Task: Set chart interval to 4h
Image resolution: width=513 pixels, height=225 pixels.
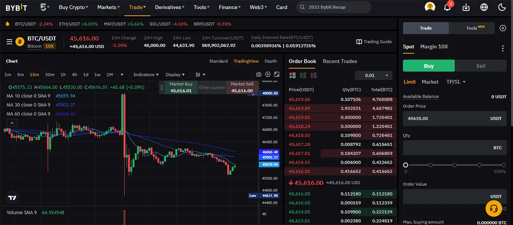Action: point(74,75)
